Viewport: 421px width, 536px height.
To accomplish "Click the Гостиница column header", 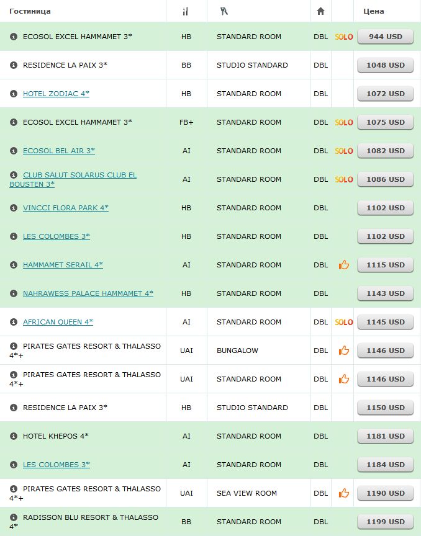I will pos(30,11).
